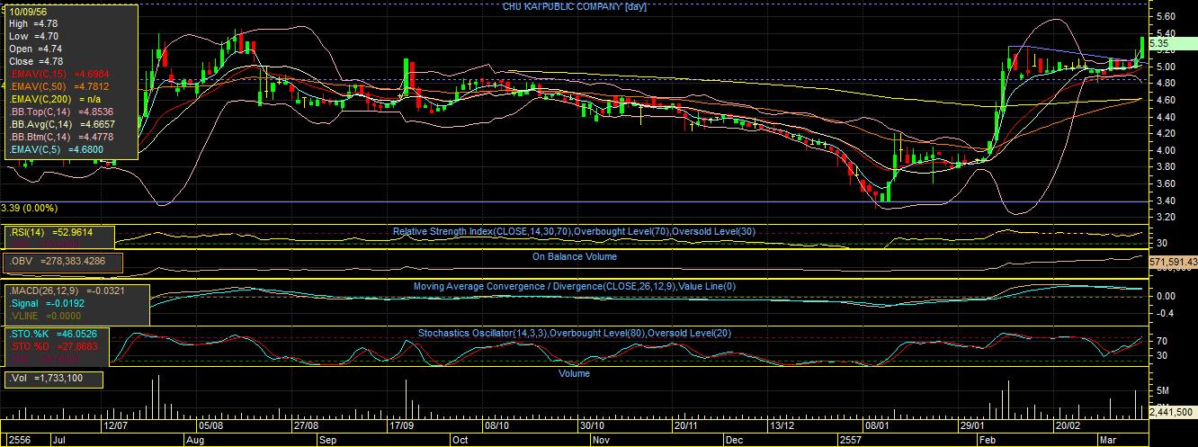Click the EMAV(C,200) = n/a legend entry

coord(54,99)
